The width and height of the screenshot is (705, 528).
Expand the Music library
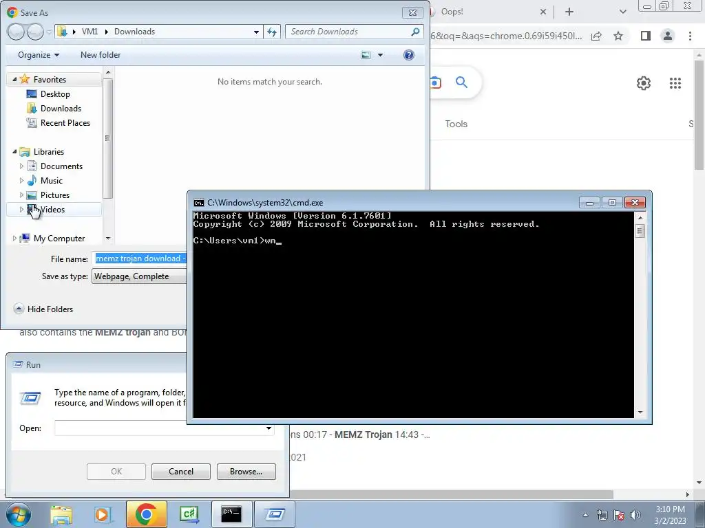(x=21, y=181)
